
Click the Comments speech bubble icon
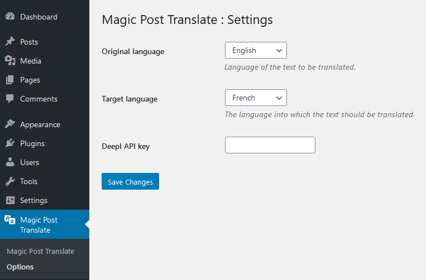(x=10, y=99)
